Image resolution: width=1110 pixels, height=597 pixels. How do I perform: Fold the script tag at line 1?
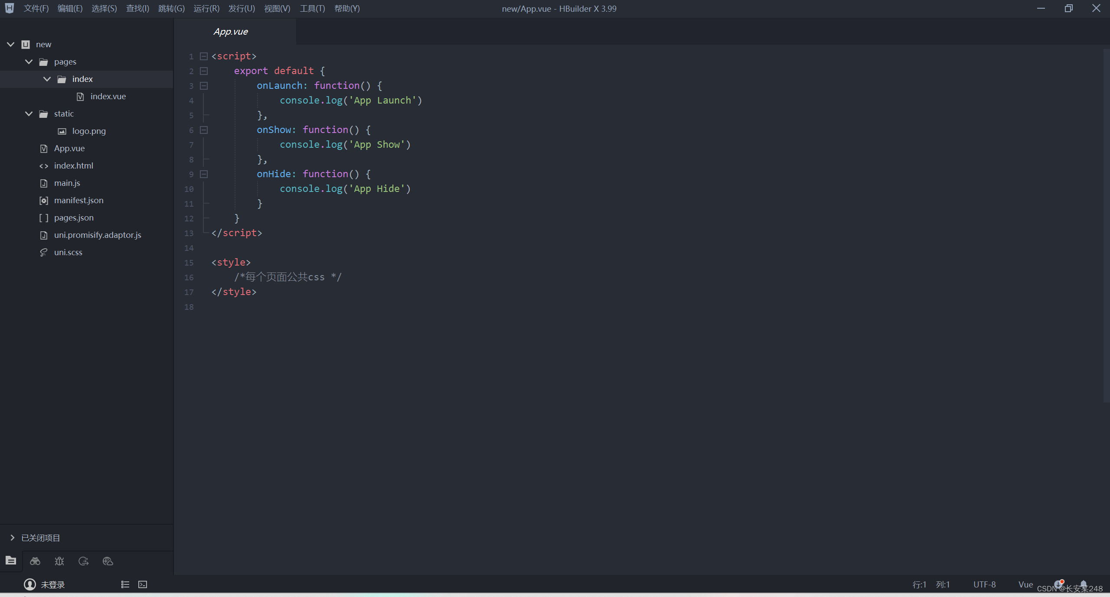tap(204, 56)
